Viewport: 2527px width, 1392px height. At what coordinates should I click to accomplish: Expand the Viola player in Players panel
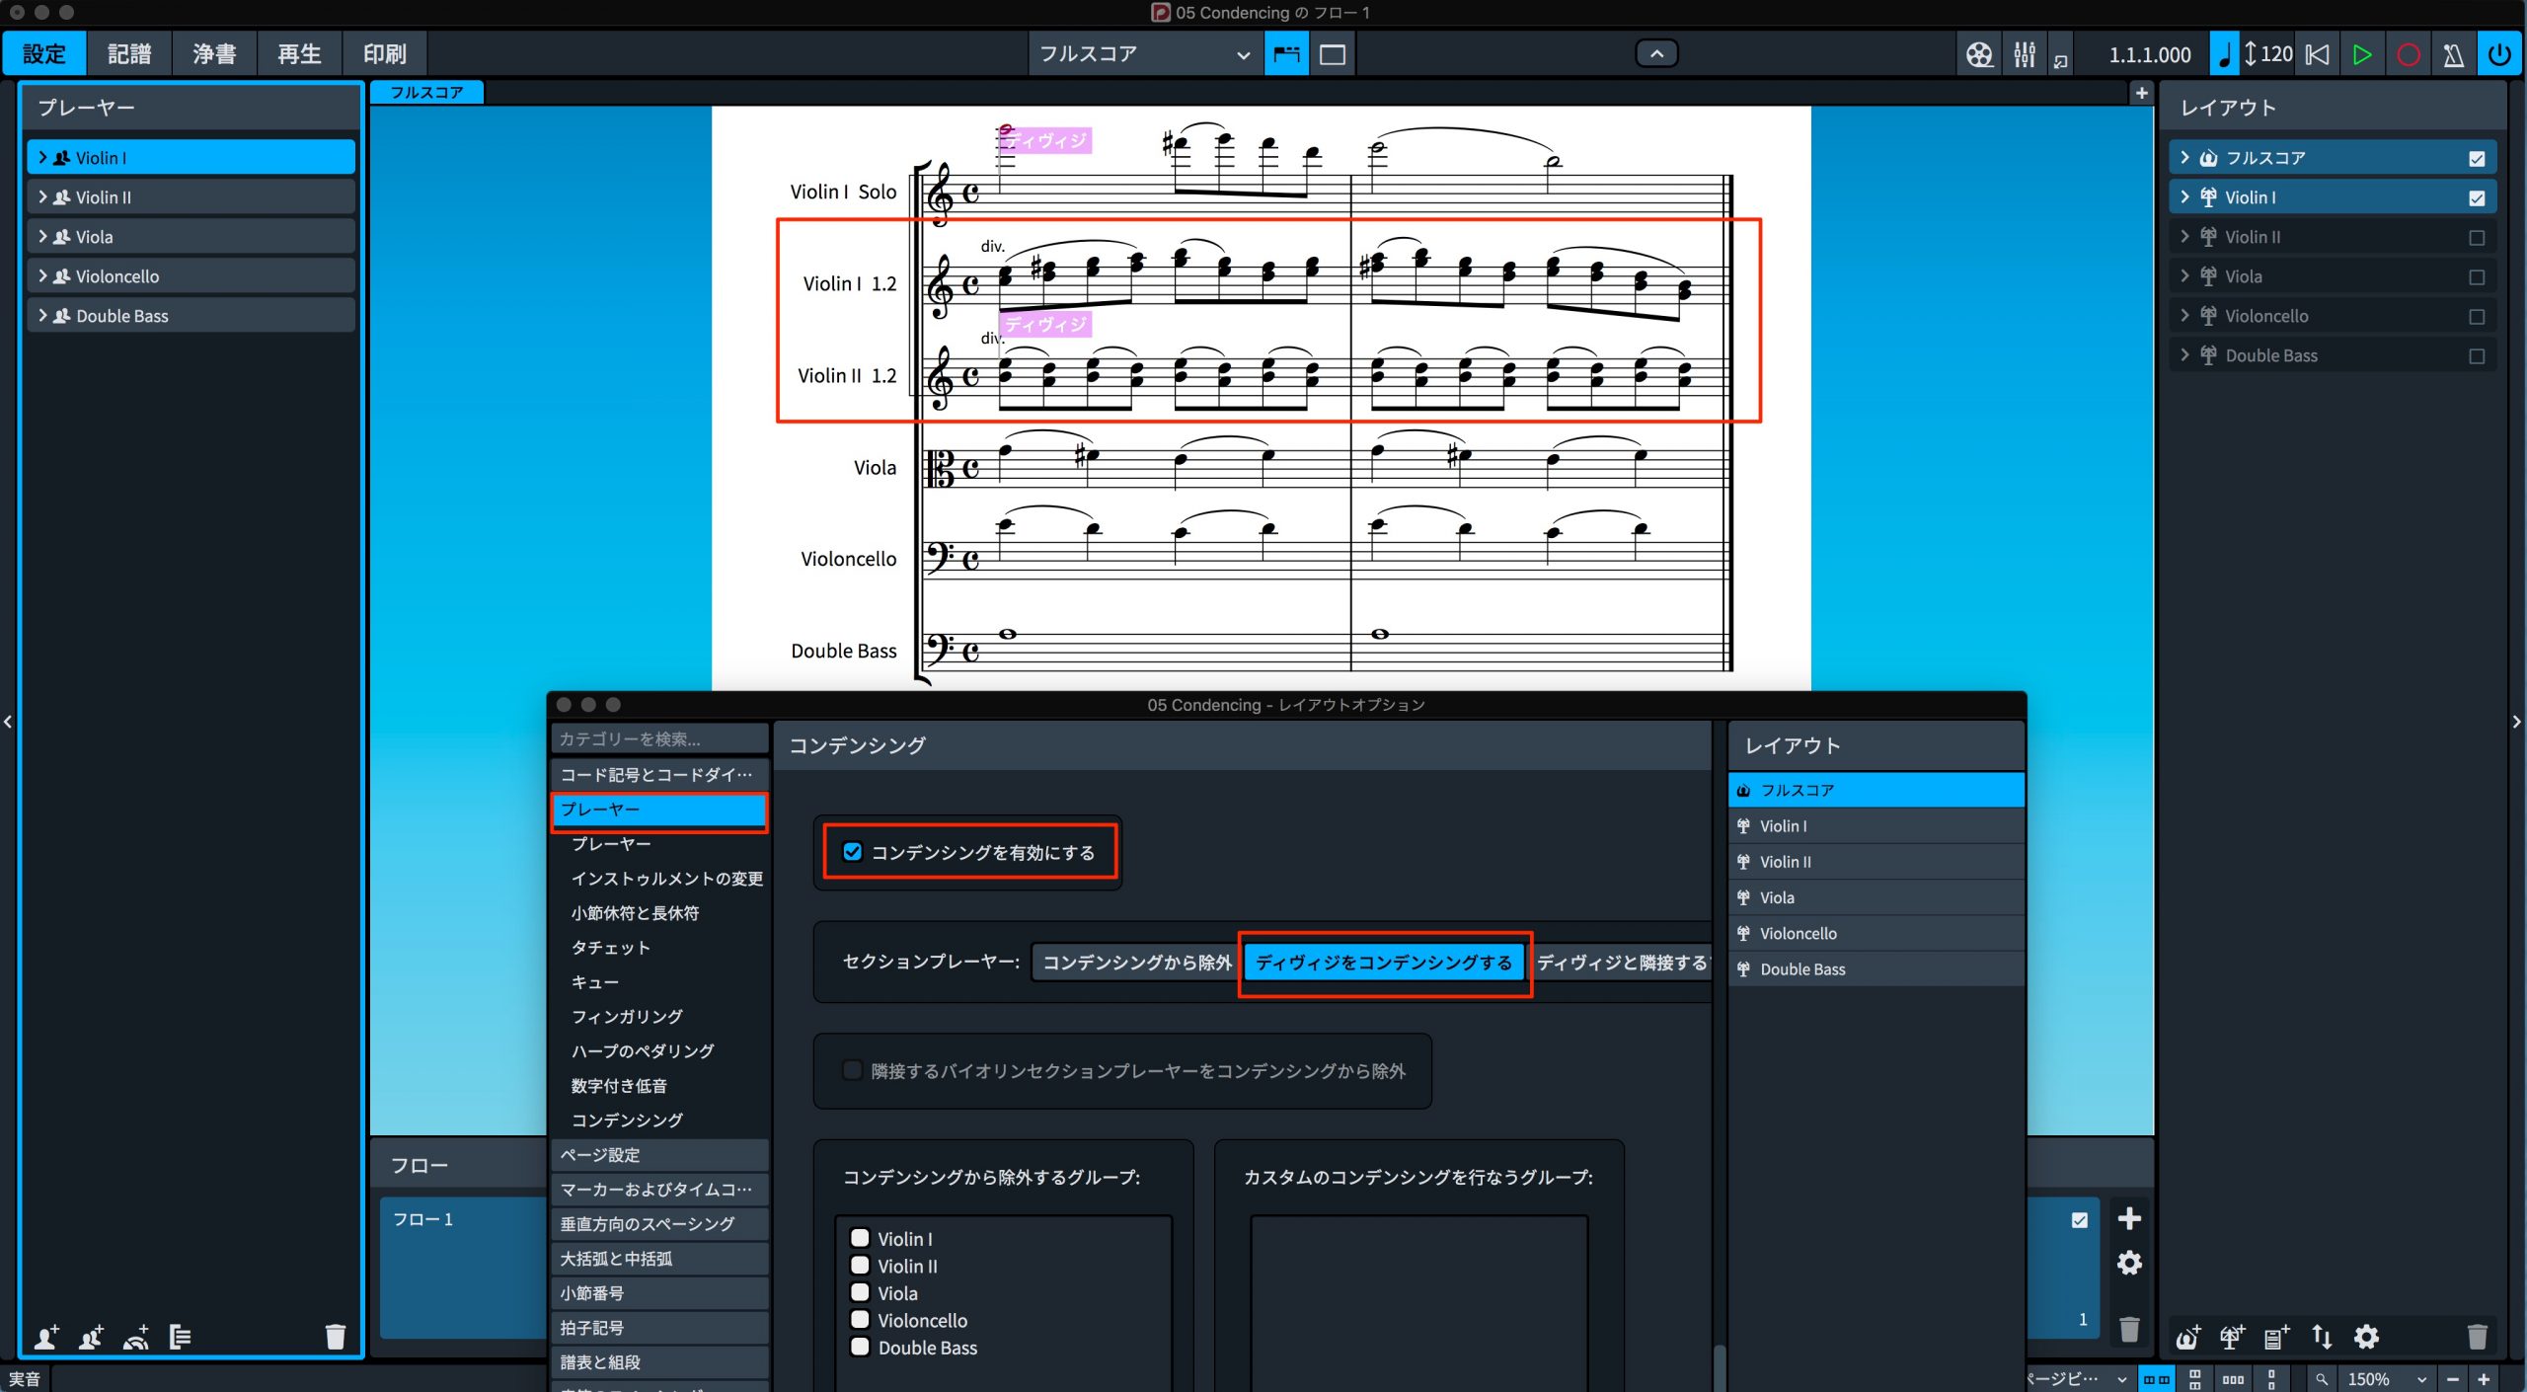42,236
